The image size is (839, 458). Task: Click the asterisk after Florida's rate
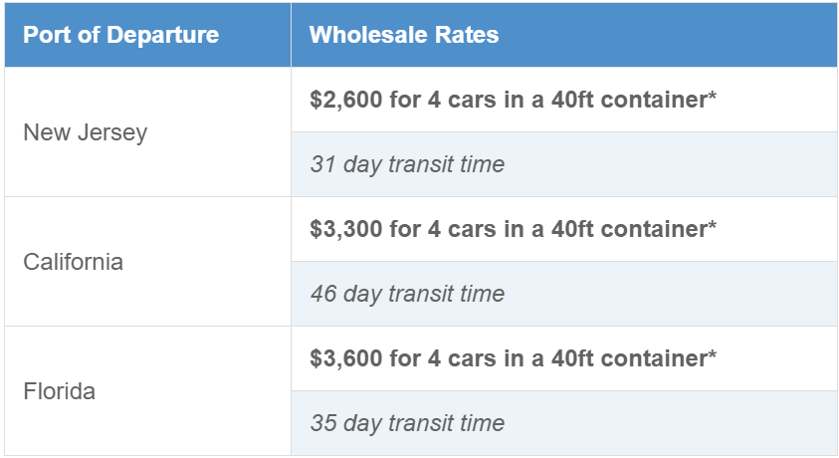(x=712, y=356)
